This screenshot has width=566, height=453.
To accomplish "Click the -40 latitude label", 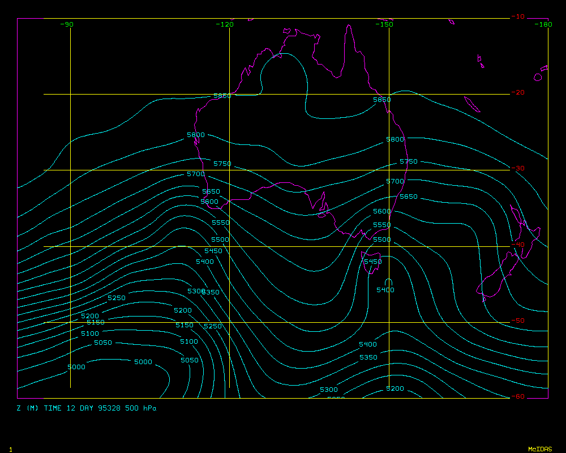I will click(x=517, y=245).
